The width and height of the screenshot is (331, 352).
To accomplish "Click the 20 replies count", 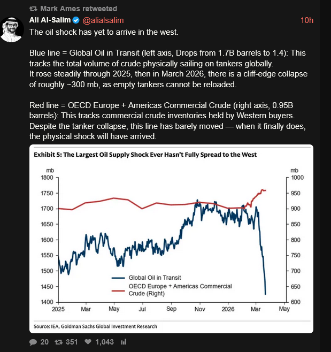I will tap(44, 342).
